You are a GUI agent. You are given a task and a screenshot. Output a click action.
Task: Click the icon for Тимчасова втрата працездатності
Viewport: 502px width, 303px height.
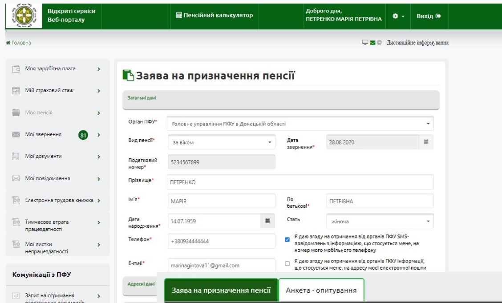click(16, 222)
